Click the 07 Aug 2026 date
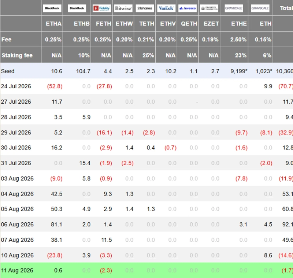Viewport: 293px width, 278px height. click(x=17, y=240)
